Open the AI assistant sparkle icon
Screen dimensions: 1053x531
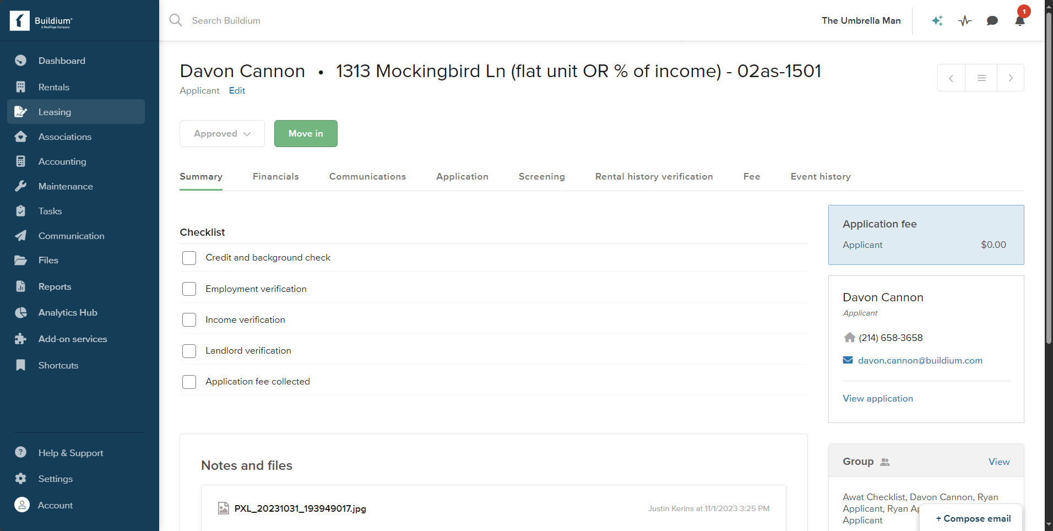pyautogui.click(x=937, y=20)
